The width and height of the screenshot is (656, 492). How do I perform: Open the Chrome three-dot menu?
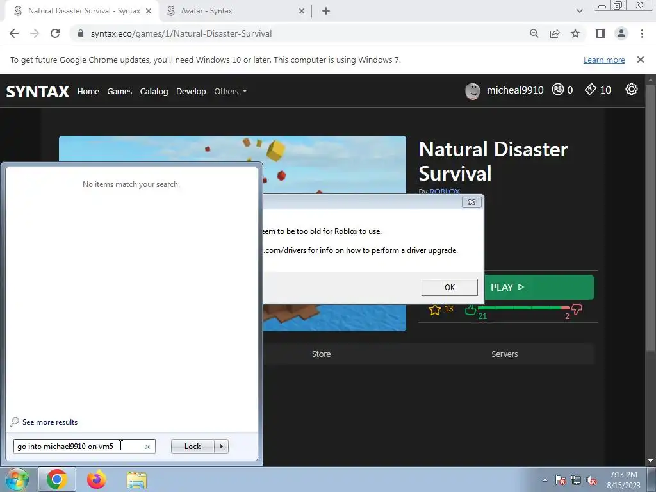click(642, 33)
